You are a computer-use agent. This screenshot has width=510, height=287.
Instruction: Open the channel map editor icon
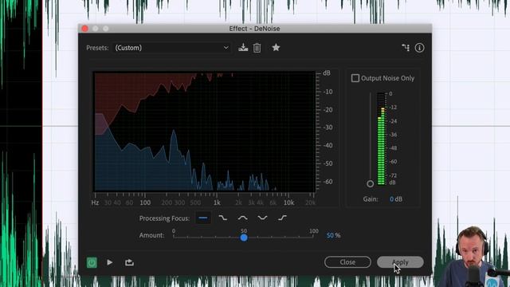click(x=406, y=48)
